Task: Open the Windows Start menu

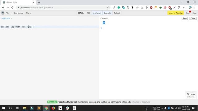Action: [x=3, y=108]
